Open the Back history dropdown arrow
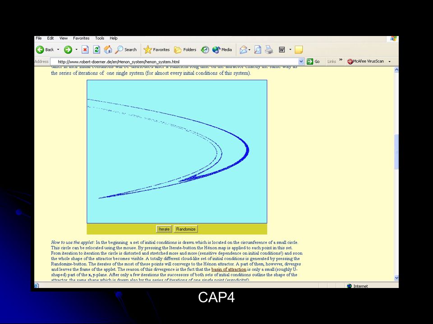 tap(58, 49)
